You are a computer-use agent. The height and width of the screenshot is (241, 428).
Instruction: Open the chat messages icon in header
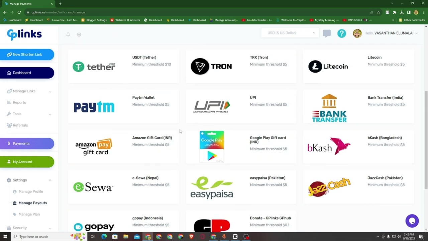coord(327,33)
